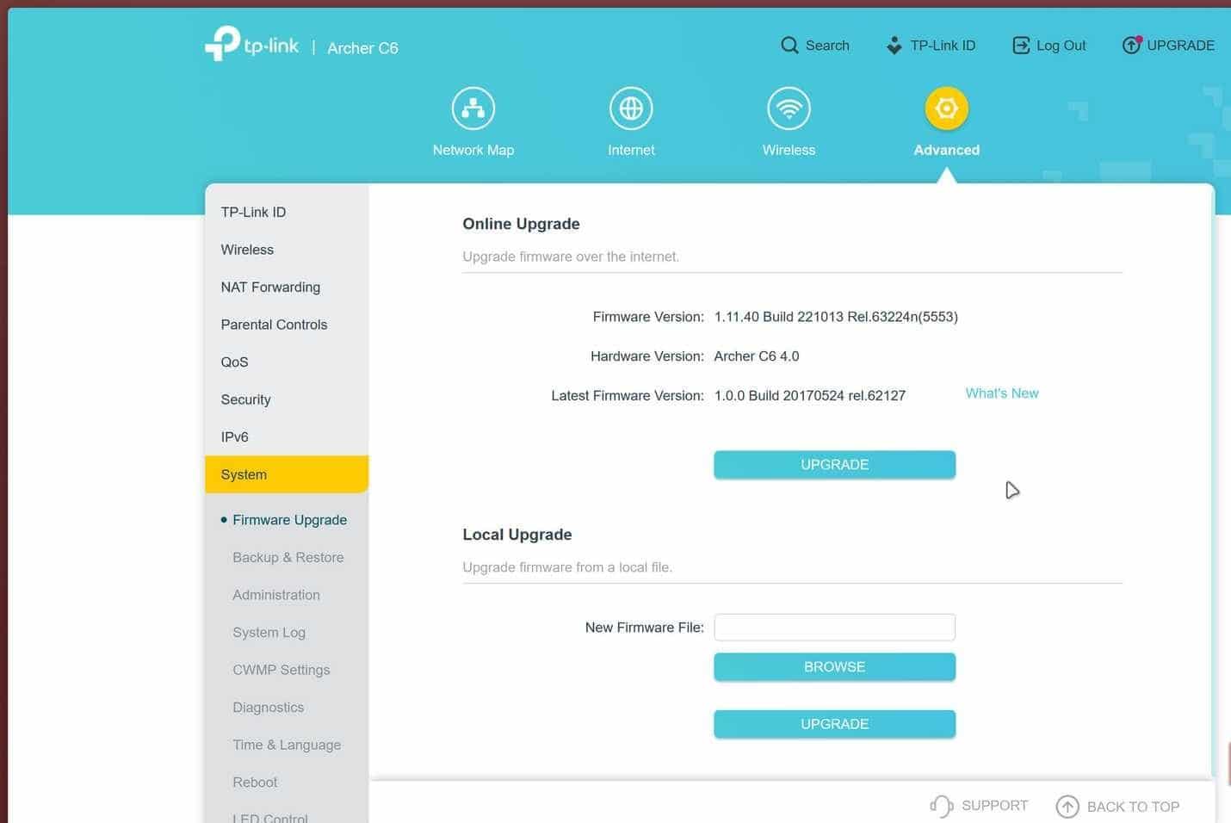This screenshot has width=1231, height=823.
Task: Click the New Firmware File field
Action: [834, 627]
